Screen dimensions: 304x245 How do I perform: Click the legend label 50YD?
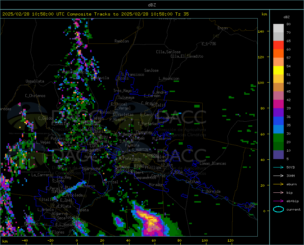coord(290,167)
